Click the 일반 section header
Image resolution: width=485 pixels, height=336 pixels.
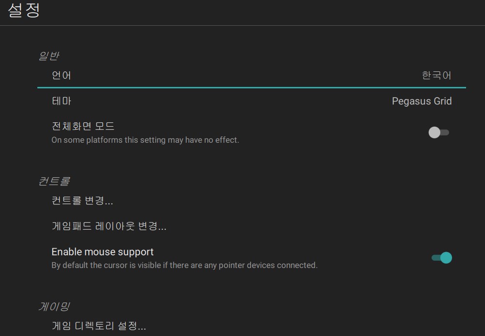coord(49,55)
